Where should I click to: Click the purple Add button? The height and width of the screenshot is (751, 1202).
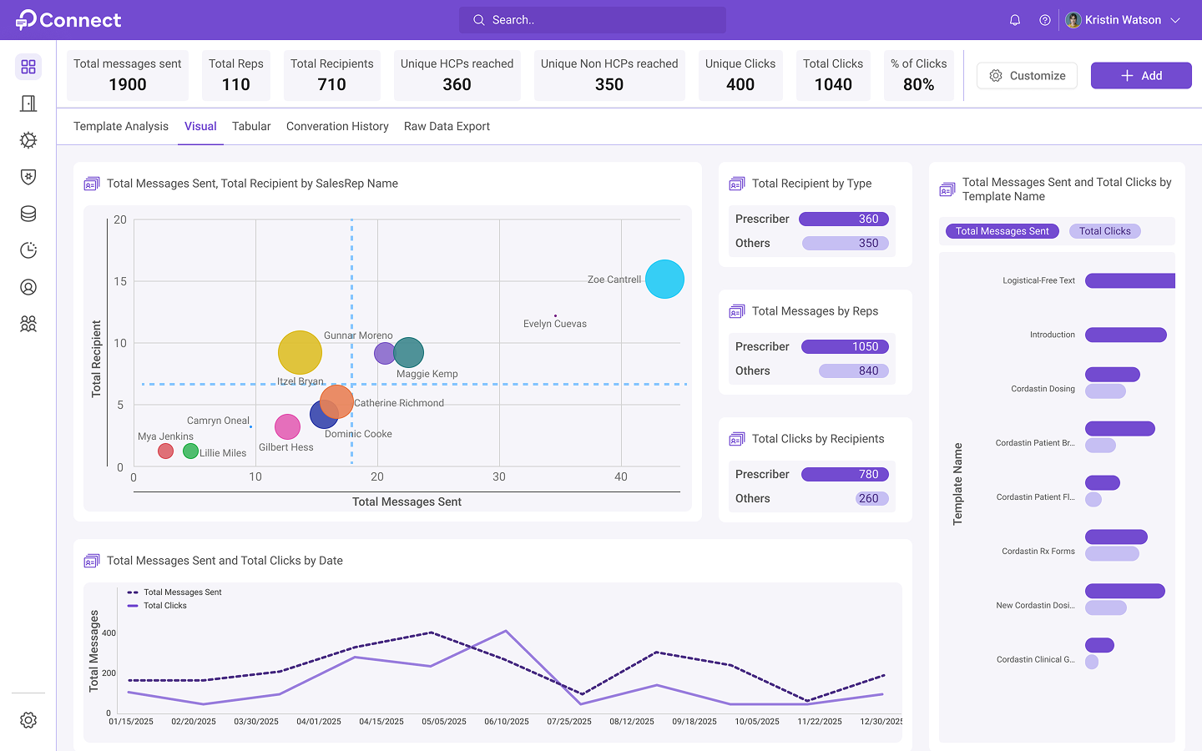1141,75
